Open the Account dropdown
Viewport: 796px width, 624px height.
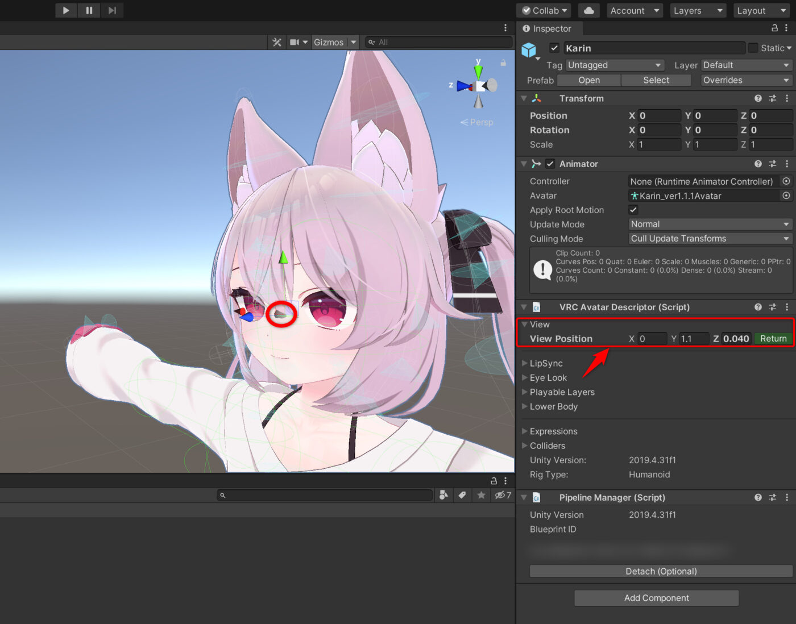click(635, 10)
